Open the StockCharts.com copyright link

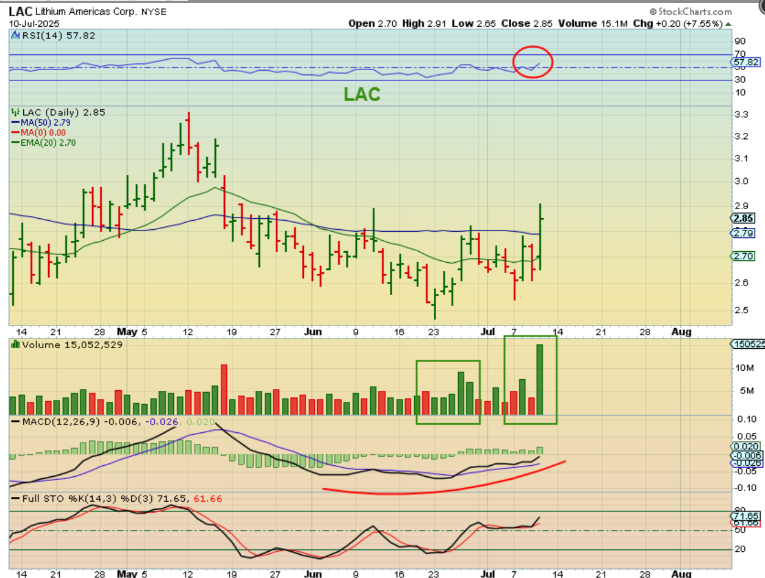[691, 12]
